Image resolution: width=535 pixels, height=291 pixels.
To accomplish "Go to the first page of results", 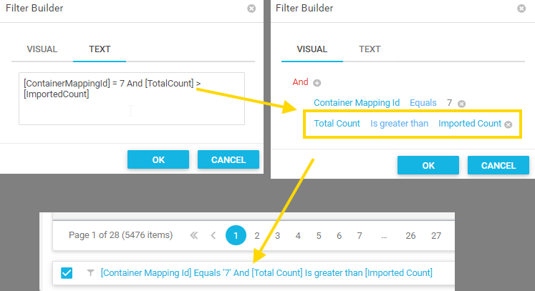I will coord(193,235).
